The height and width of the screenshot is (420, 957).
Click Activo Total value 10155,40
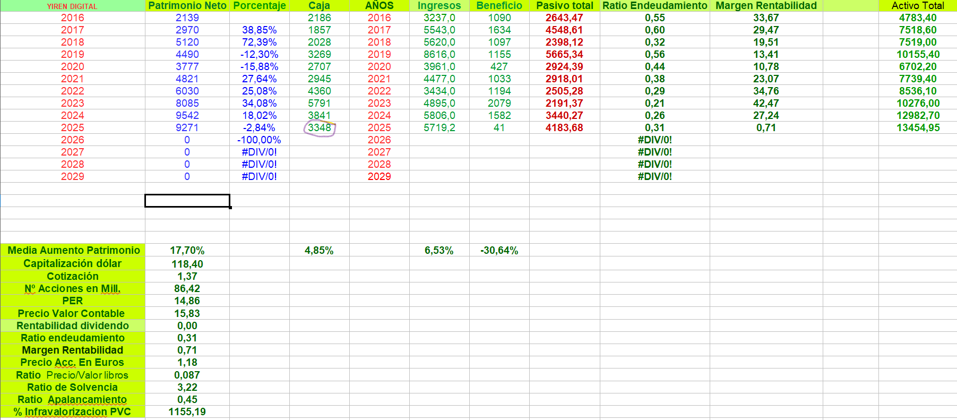918,54
